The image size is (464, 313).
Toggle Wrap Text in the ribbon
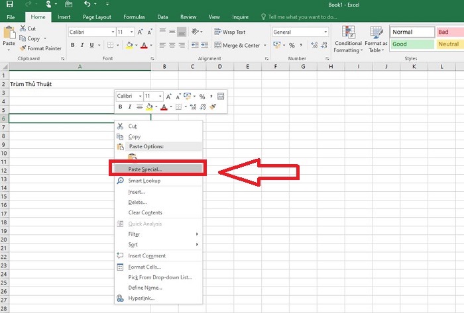click(x=230, y=32)
